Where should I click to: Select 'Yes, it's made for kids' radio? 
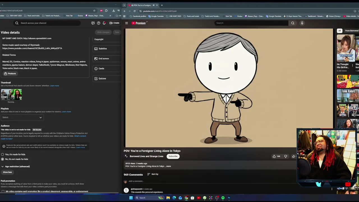3,154
